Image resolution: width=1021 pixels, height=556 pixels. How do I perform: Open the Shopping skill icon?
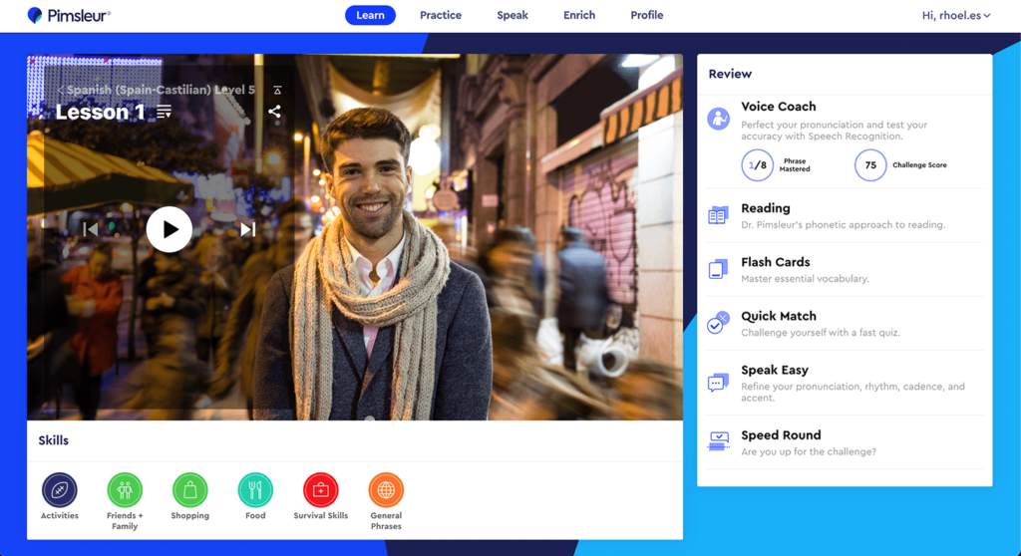pos(189,490)
